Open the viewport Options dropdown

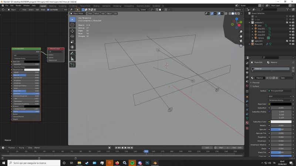(x=239, y=10)
